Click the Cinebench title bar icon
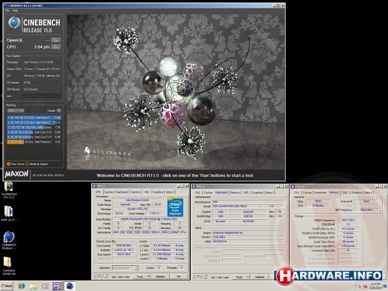Image resolution: width=388 pixels, height=291 pixels. point(5,5)
